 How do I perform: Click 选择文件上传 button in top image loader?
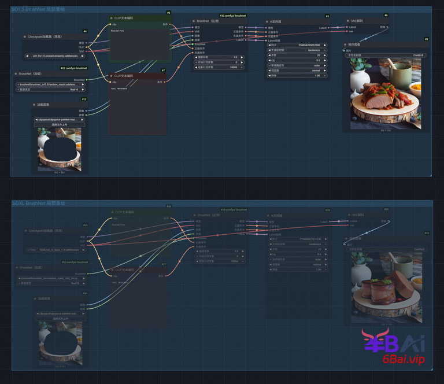(59, 124)
